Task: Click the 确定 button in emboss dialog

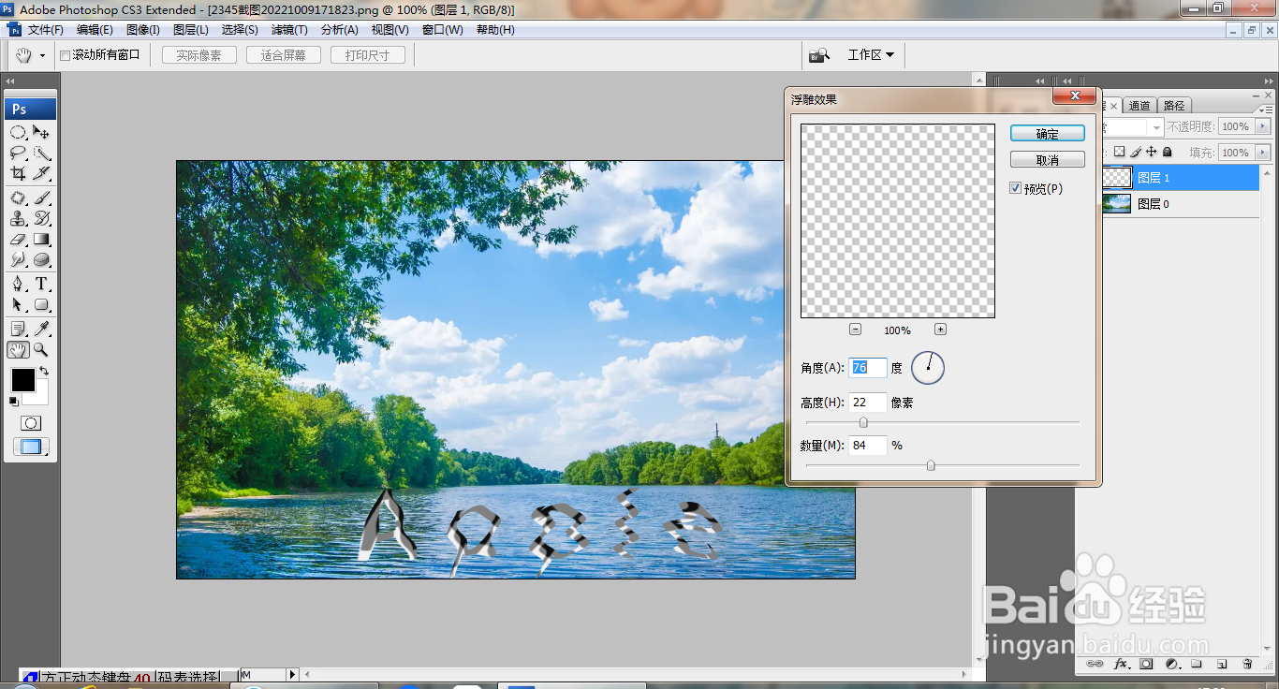Action: point(1048,134)
